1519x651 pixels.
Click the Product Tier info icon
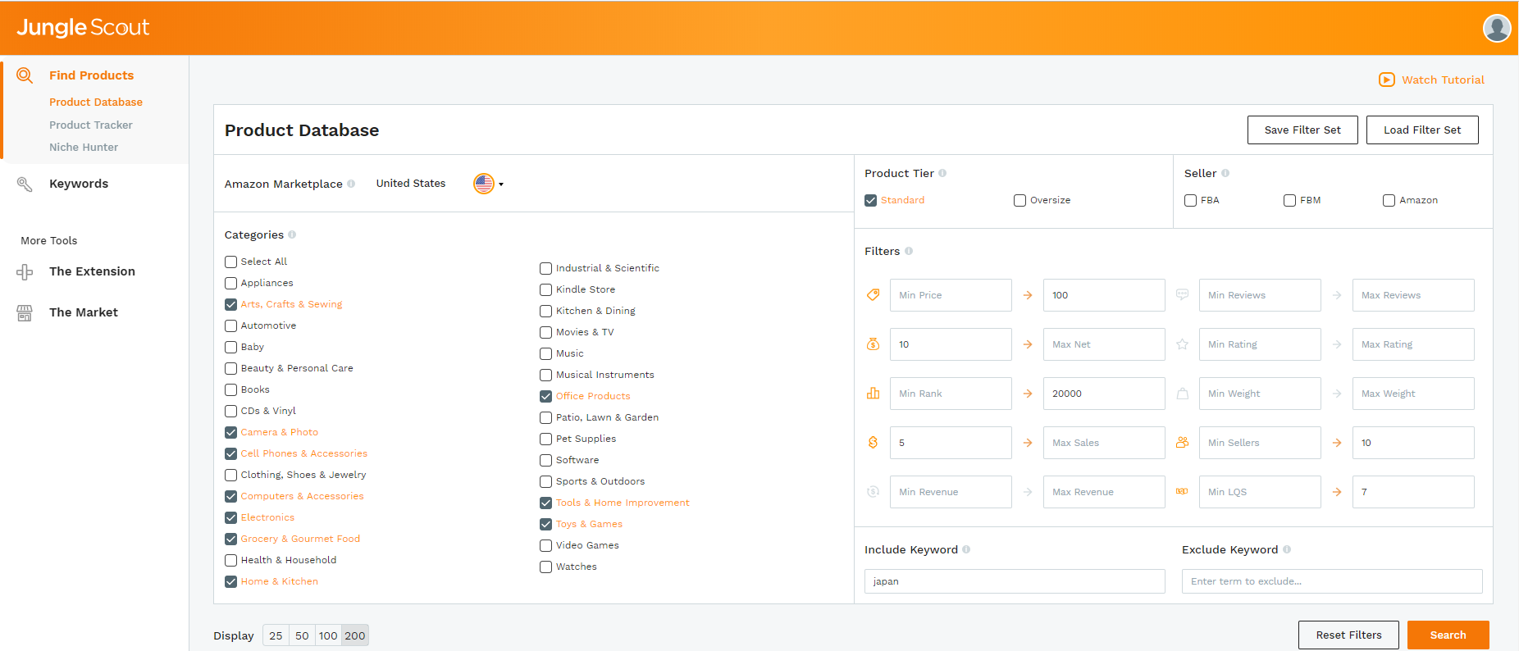tap(942, 173)
